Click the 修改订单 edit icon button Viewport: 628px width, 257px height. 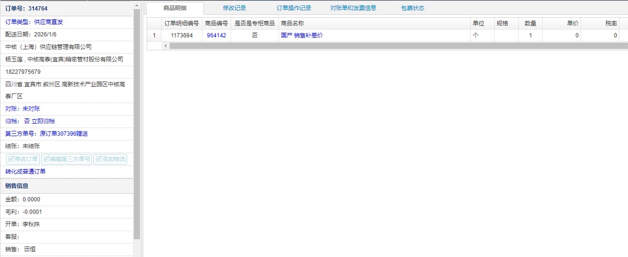(23, 159)
